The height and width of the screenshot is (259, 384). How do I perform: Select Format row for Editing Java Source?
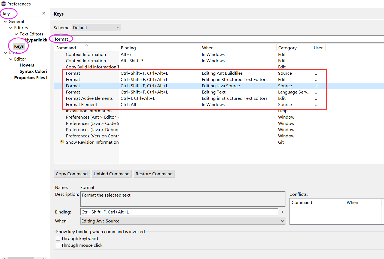tap(219, 86)
